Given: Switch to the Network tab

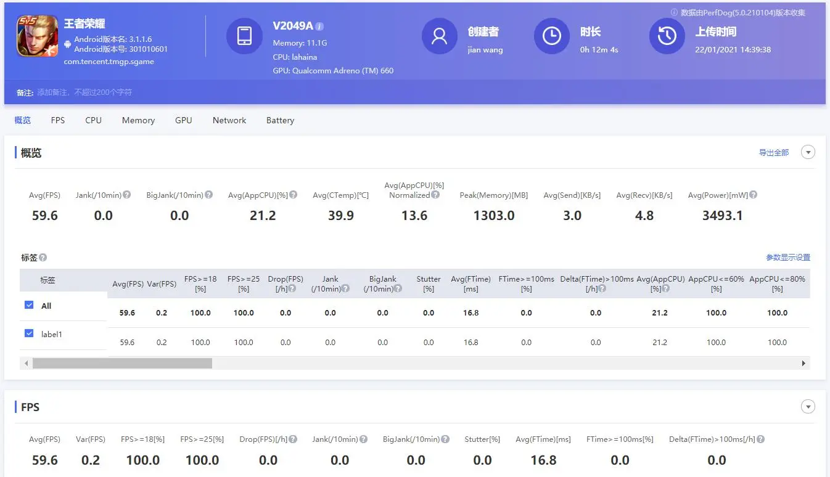Looking at the screenshot, I should [x=229, y=120].
